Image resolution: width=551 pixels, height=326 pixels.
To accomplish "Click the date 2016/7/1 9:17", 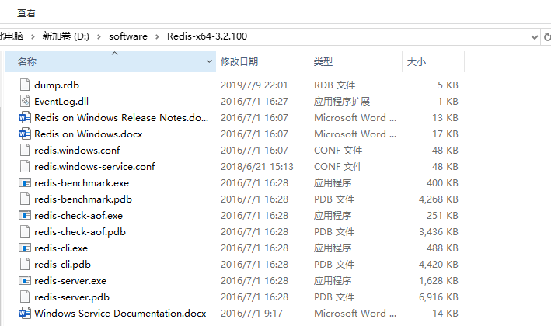I will coord(252,314).
